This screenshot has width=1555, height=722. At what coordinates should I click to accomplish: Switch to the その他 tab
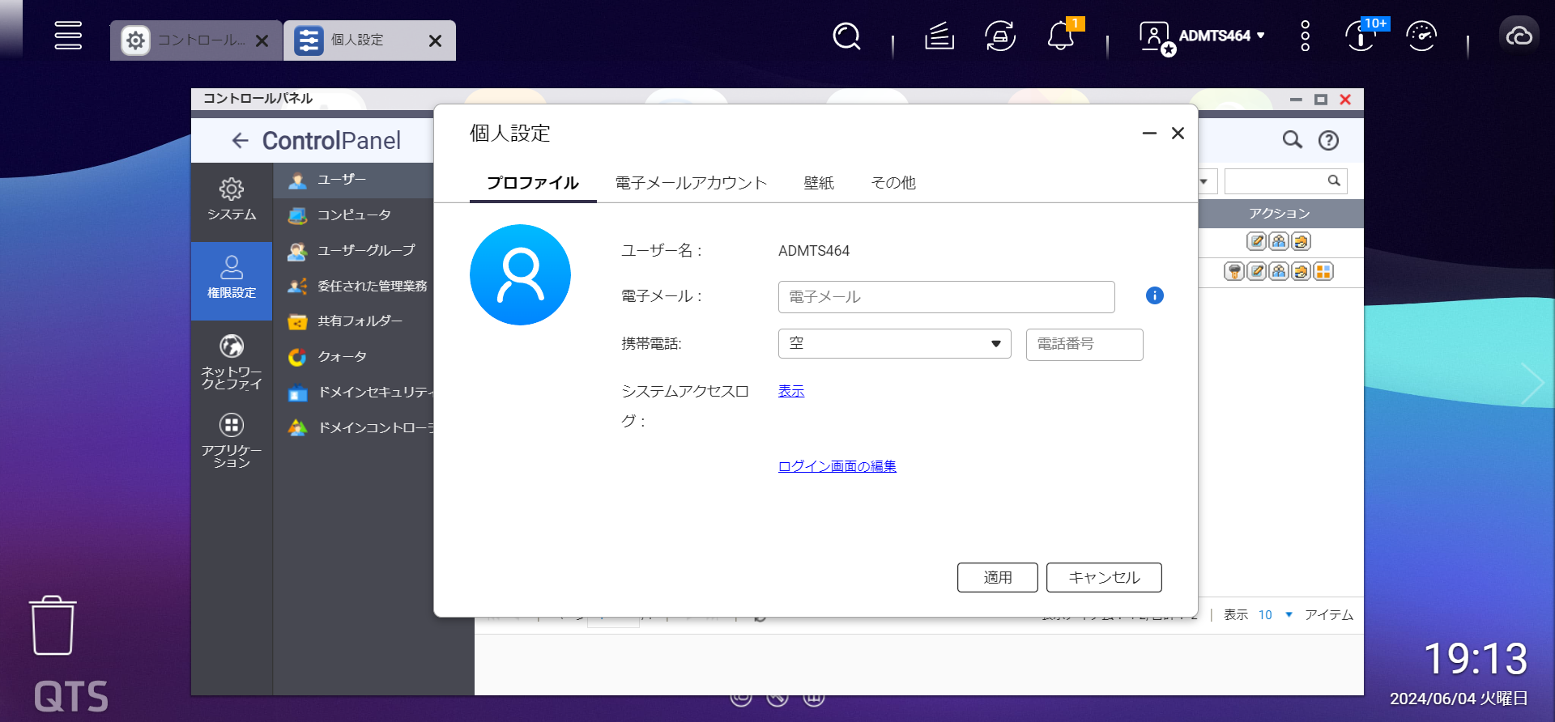click(x=893, y=183)
